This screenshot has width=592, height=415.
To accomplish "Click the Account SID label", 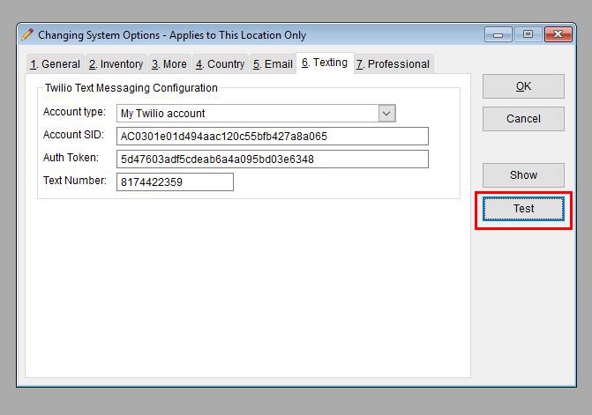I will pyautogui.click(x=73, y=135).
